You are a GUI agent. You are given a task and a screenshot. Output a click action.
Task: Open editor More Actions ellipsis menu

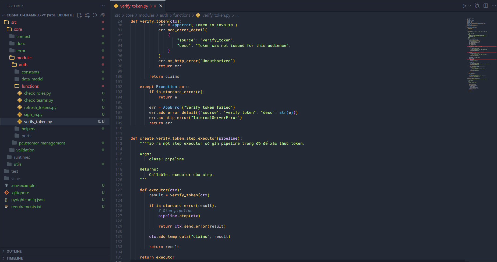494,6
